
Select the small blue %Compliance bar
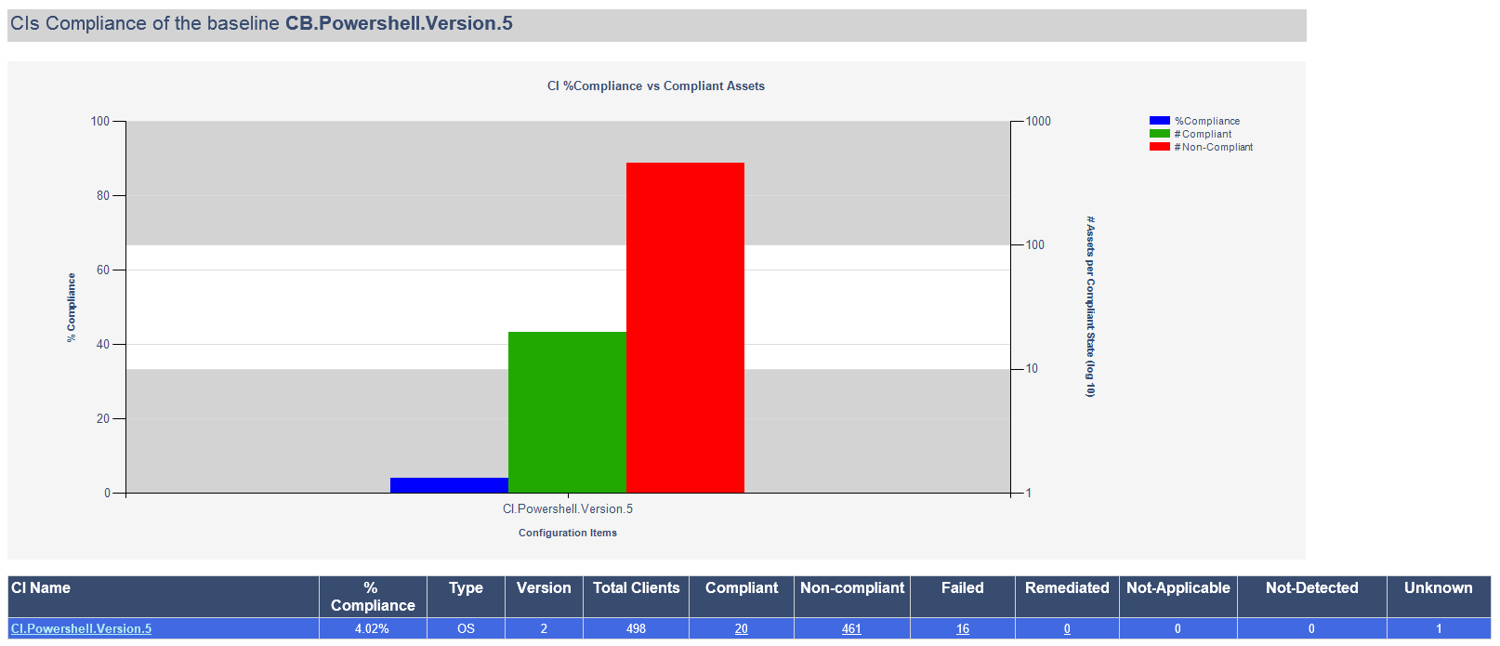click(x=449, y=485)
